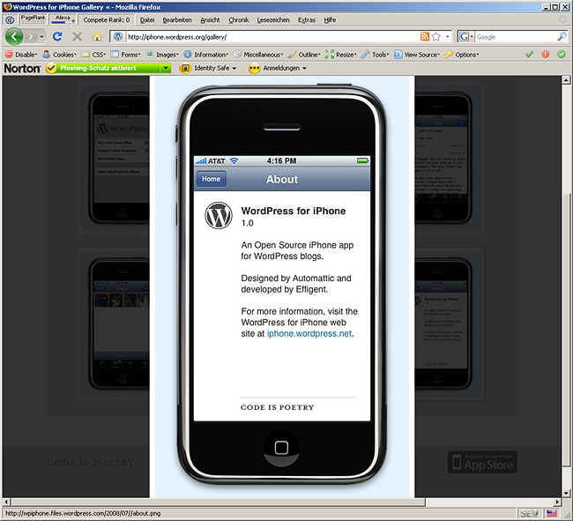Open the Outline developer menu
This screenshot has height=521, width=573.
[304, 55]
